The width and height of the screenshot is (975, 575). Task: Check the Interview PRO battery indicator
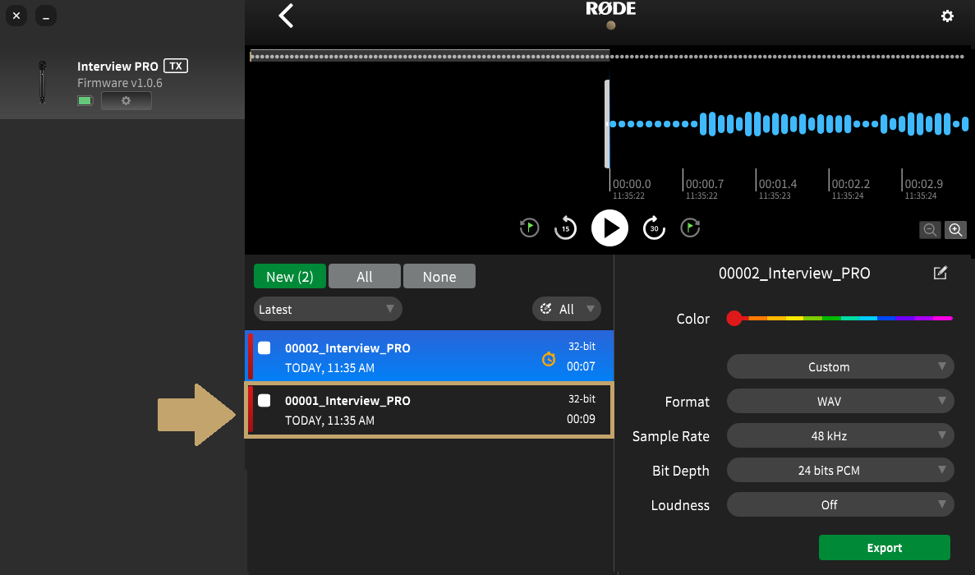(85, 101)
